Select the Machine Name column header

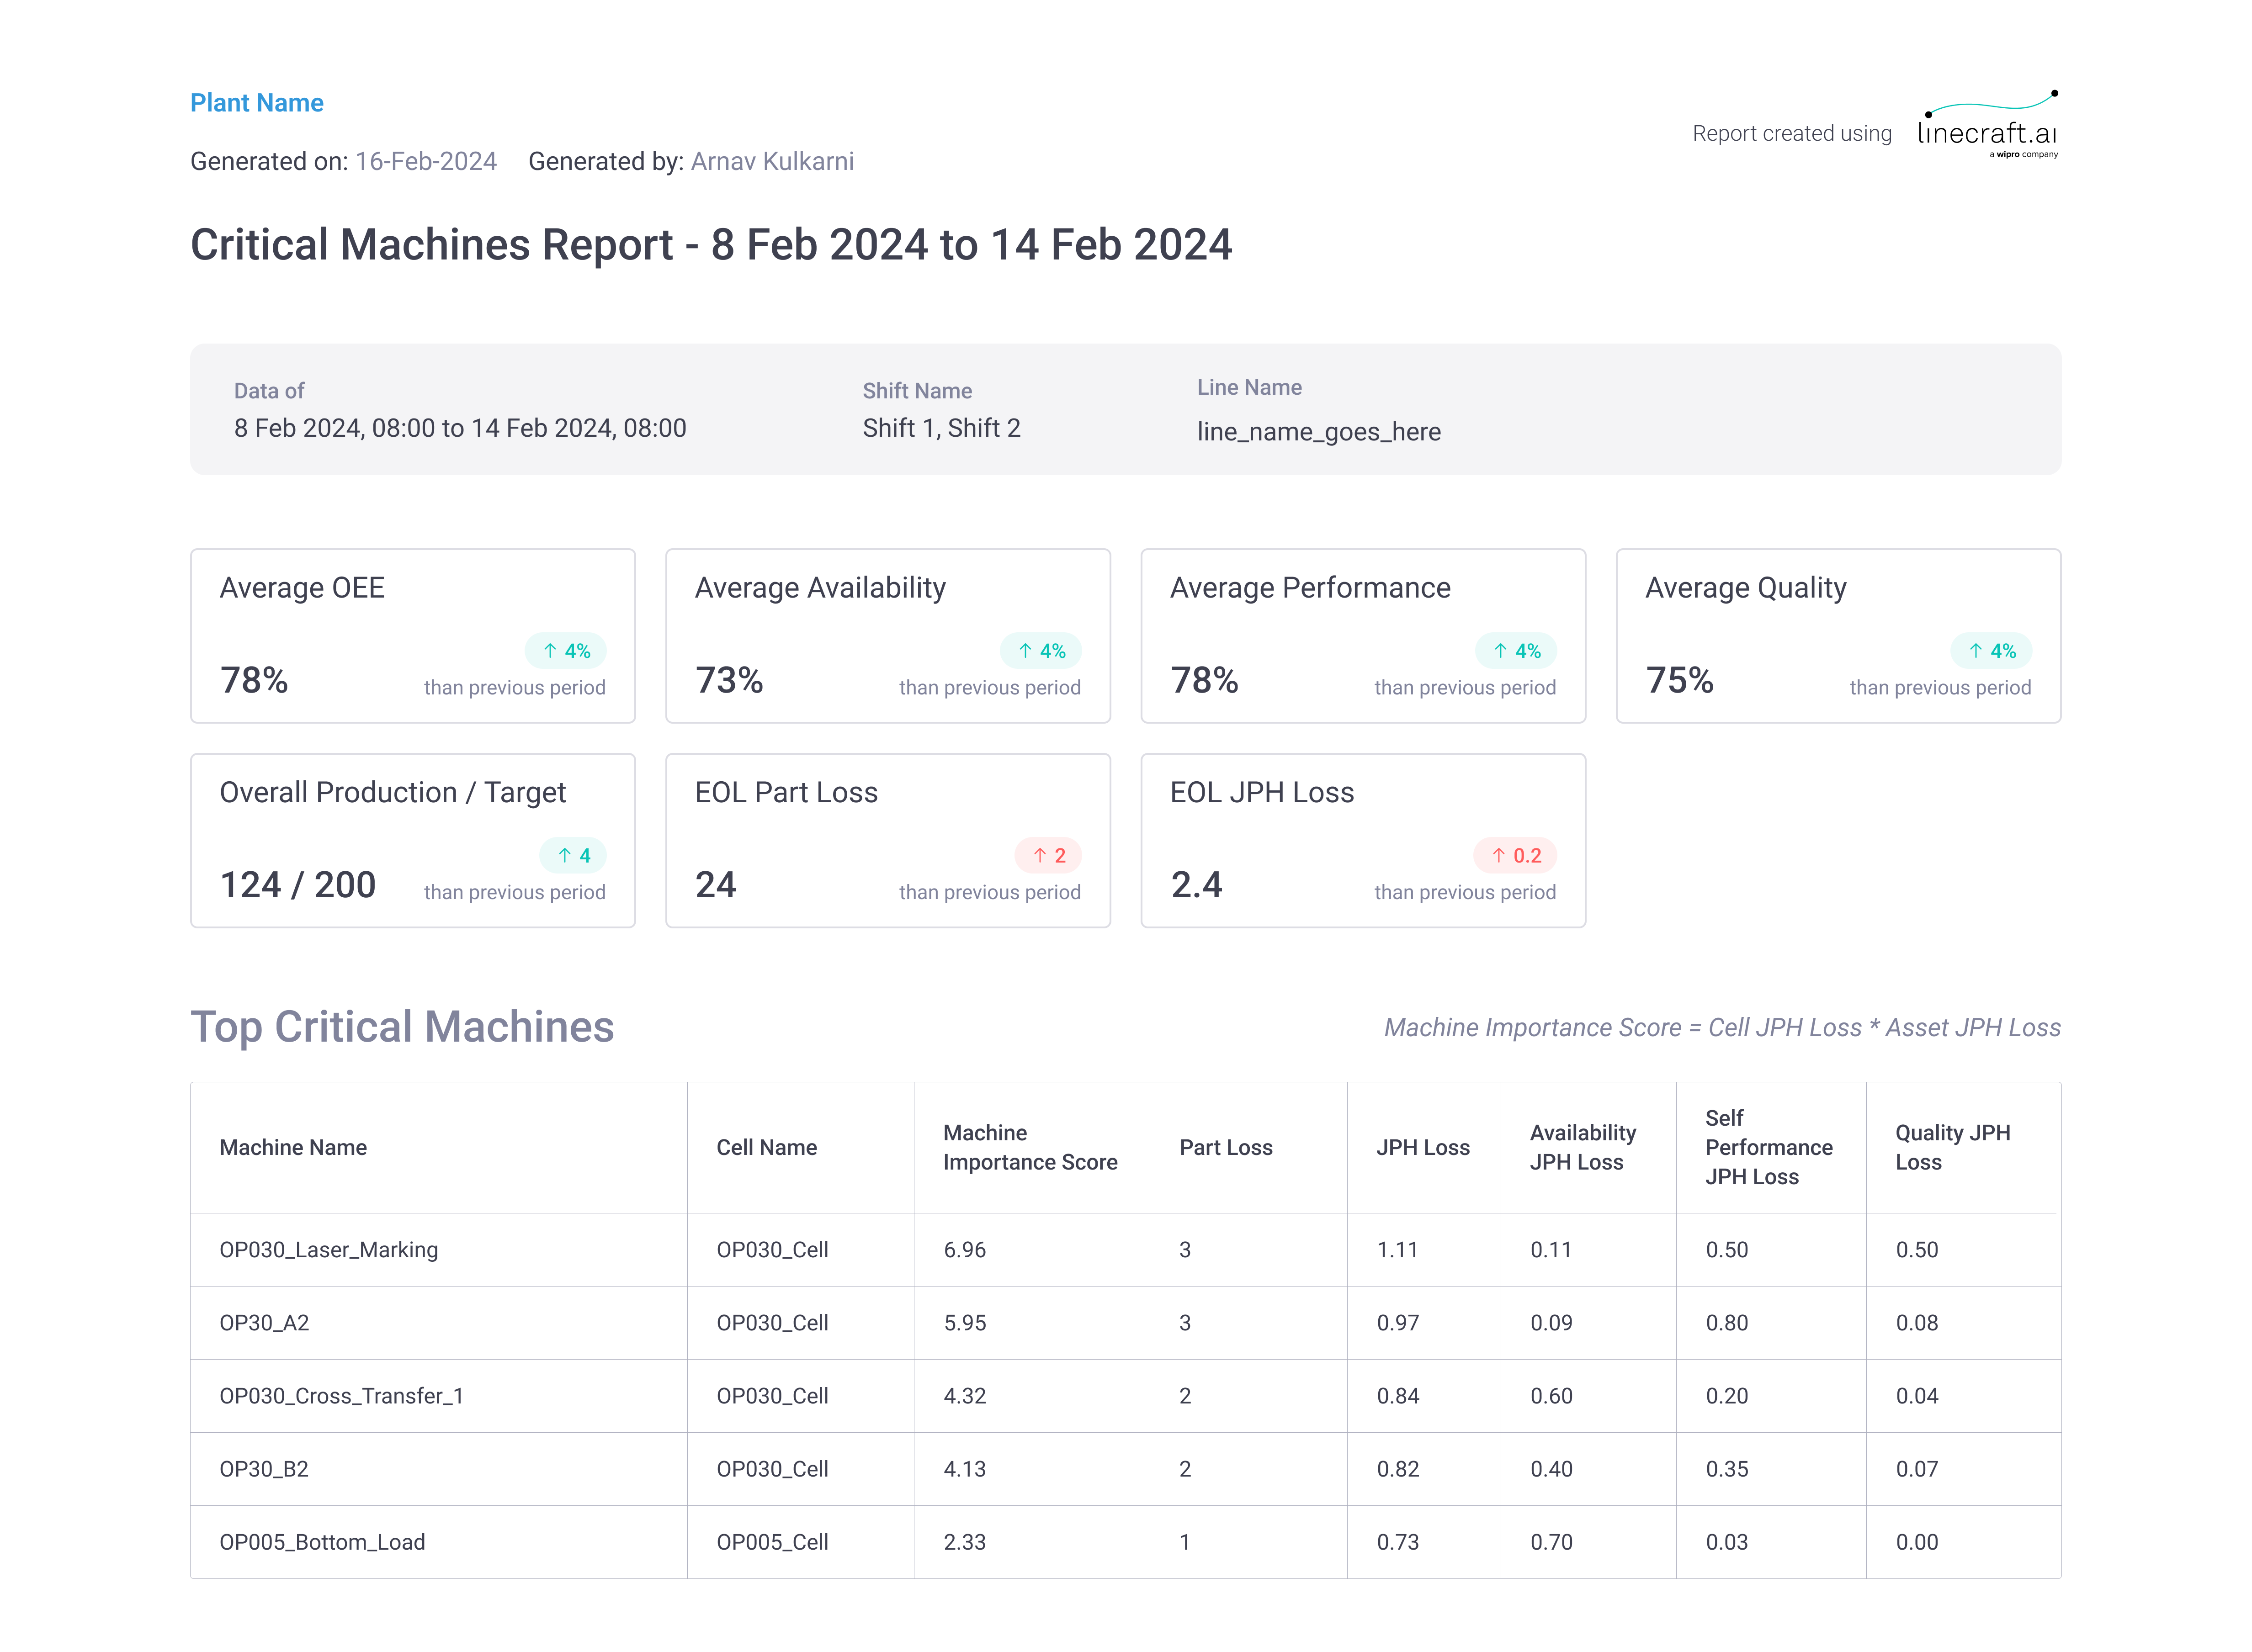tap(293, 1147)
